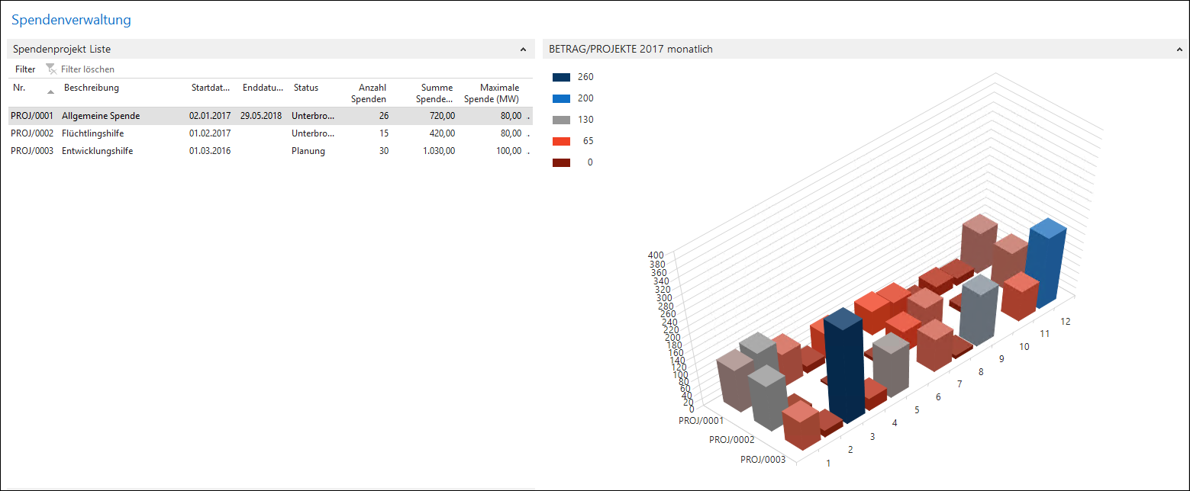Open the Filter option in the list
This screenshot has height=491, width=1190.
pyautogui.click(x=25, y=69)
